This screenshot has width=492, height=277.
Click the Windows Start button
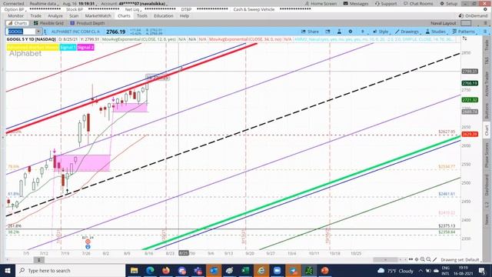click(x=8, y=270)
